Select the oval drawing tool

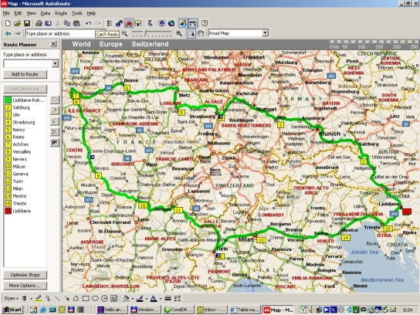95,298
